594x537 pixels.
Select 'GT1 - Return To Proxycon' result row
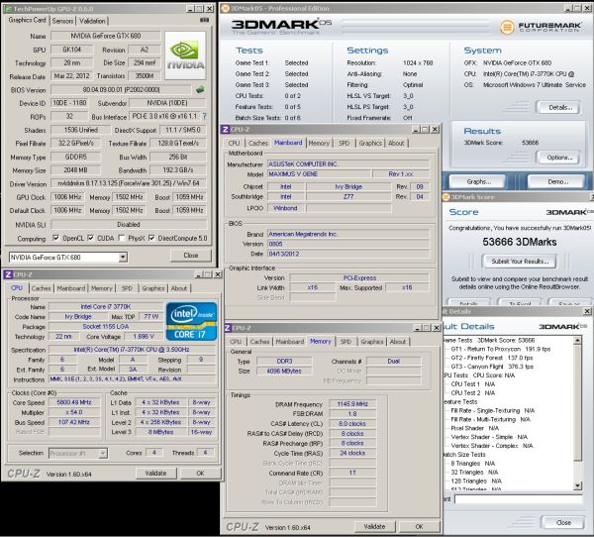pos(500,349)
